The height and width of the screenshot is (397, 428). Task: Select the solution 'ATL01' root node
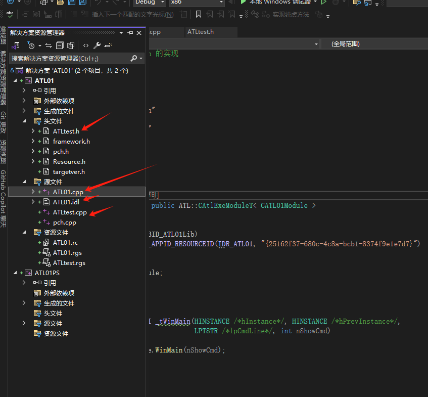tap(77, 70)
